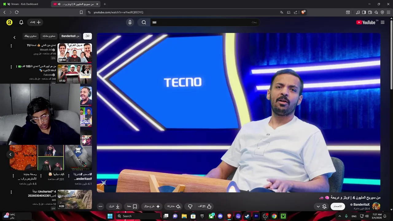Select the محتوى يهمك filter chip

tap(30, 36)
